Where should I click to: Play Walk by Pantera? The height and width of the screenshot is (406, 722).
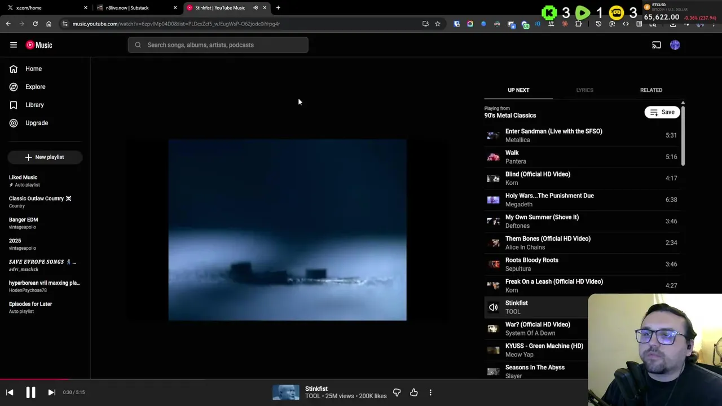pos(582,157)
